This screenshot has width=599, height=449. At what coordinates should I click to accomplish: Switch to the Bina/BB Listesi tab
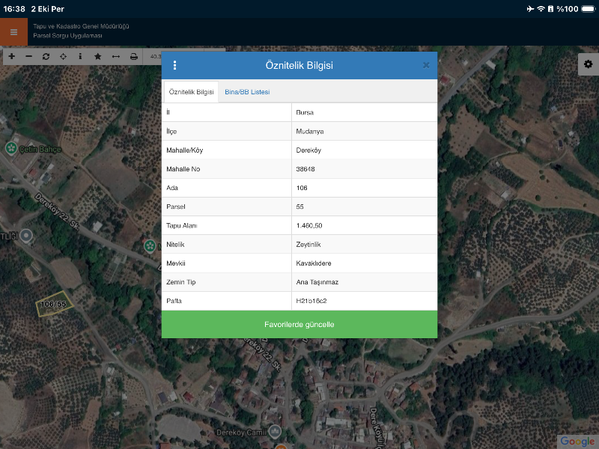(x=247, y=92)
